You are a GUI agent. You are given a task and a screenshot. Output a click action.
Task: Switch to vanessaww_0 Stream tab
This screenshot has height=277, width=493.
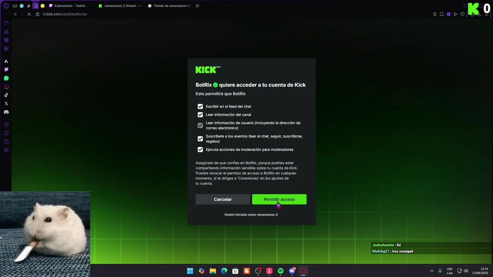pos(120,6)
